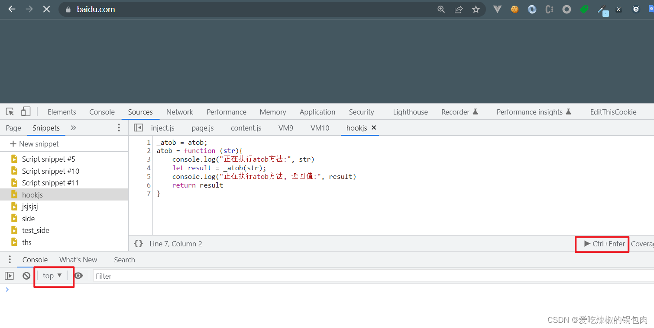Click the browser back arrow
Screen dimensions: 654x328
[11, 9]
